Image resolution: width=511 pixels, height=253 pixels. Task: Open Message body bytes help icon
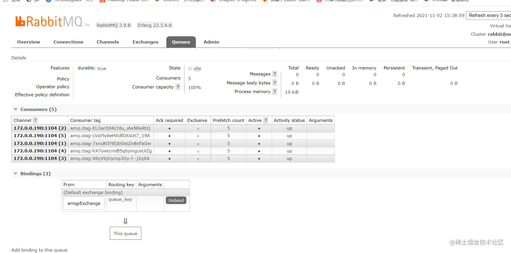(x=275, y=83)
